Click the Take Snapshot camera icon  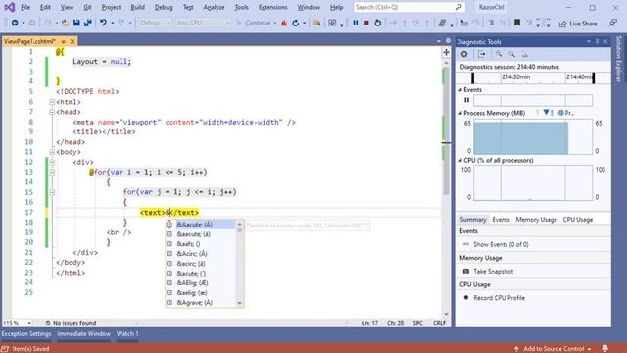click(466, 271)
